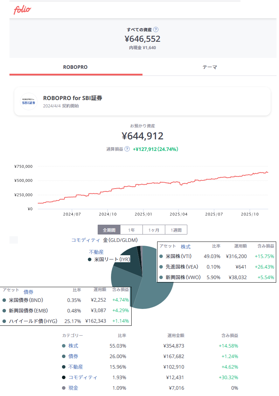Click +30.32% in コモディティ row
Screen dimensions: 279x396
tap(228, 377)
